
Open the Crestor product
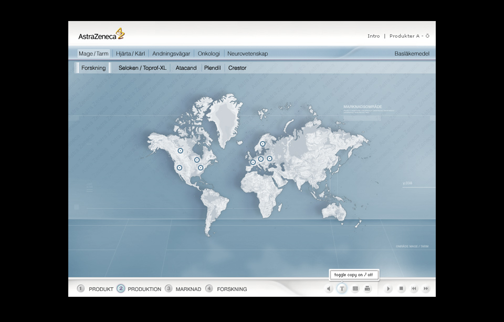click(237, 68)
